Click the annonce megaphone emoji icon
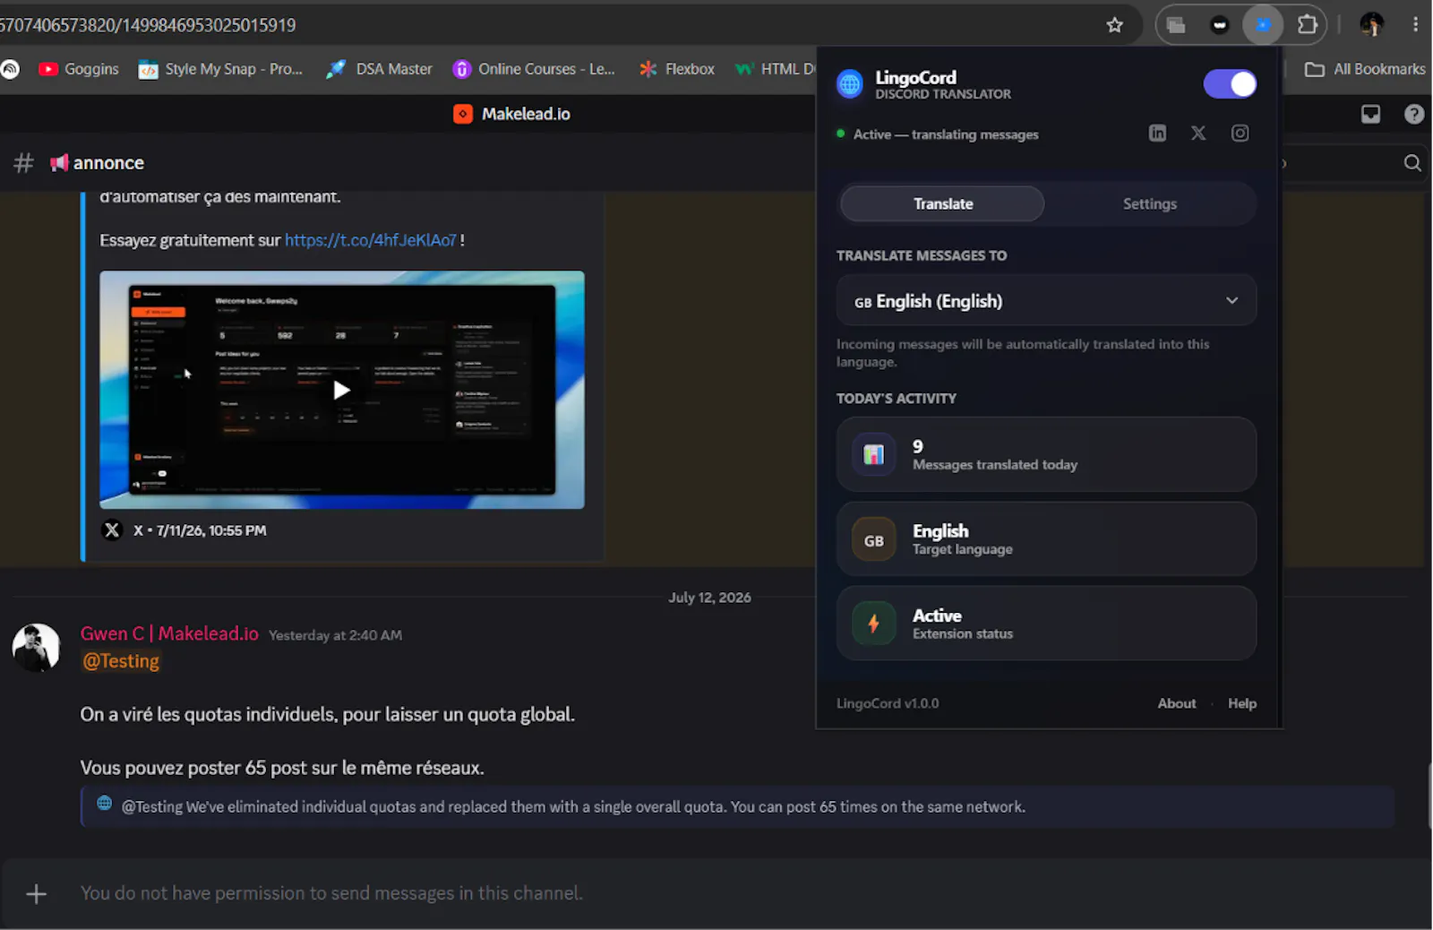 pyautogui.click(x=59, y=162)
